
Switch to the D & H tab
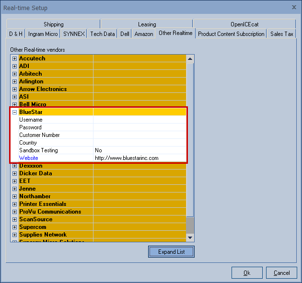[16, 34]
